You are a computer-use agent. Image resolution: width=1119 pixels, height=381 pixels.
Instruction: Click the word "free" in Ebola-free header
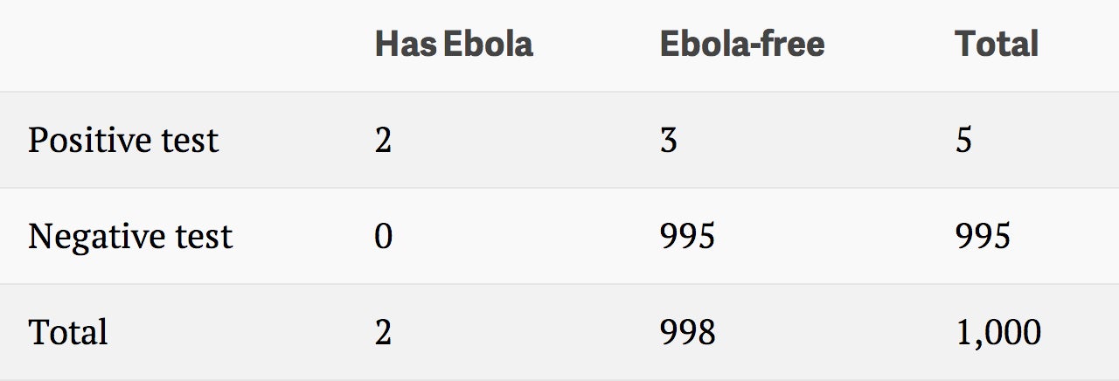(x=794, y=45)
